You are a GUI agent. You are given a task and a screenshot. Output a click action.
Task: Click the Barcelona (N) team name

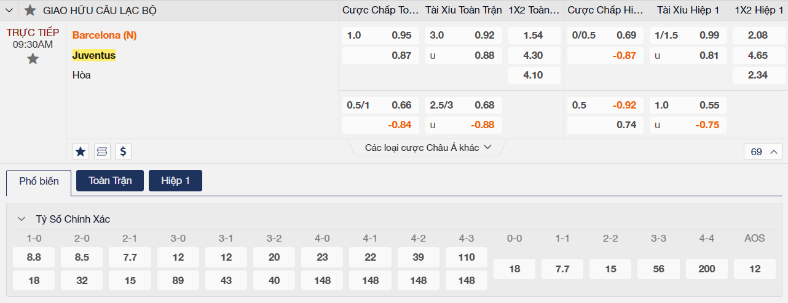(x=104, y=36)
